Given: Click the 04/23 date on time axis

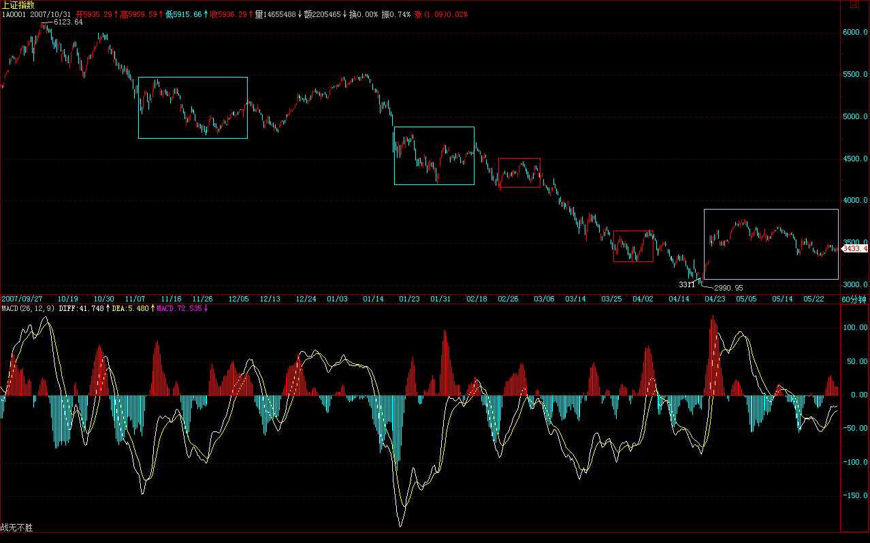Looking at the screenshot, I should click(713, 299).
